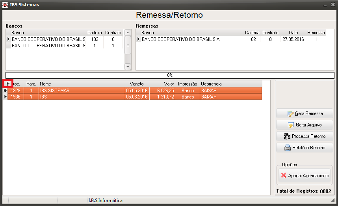Click the Relatório Retorno button
Viewport: 338px width, 206px height.
pyautogui.click(x=305, y=148)
